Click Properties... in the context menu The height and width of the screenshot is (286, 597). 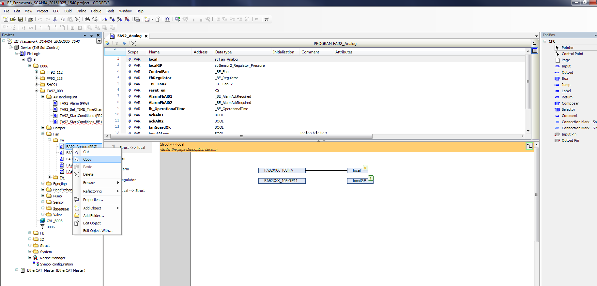tap(93, 200)
